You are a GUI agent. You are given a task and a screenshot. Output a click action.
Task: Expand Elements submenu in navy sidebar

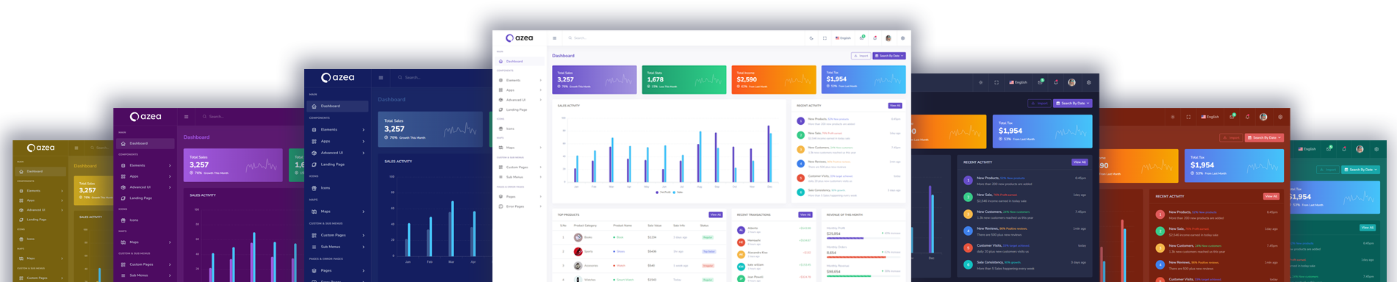click(337, 130)
